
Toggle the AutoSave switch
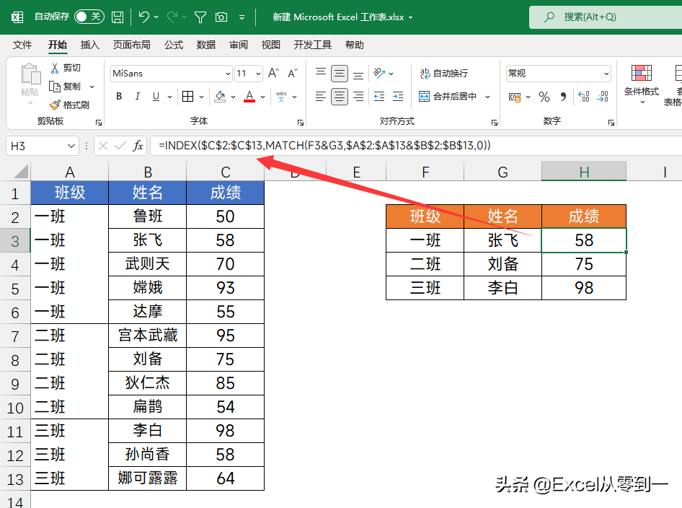tap(89, 17)
